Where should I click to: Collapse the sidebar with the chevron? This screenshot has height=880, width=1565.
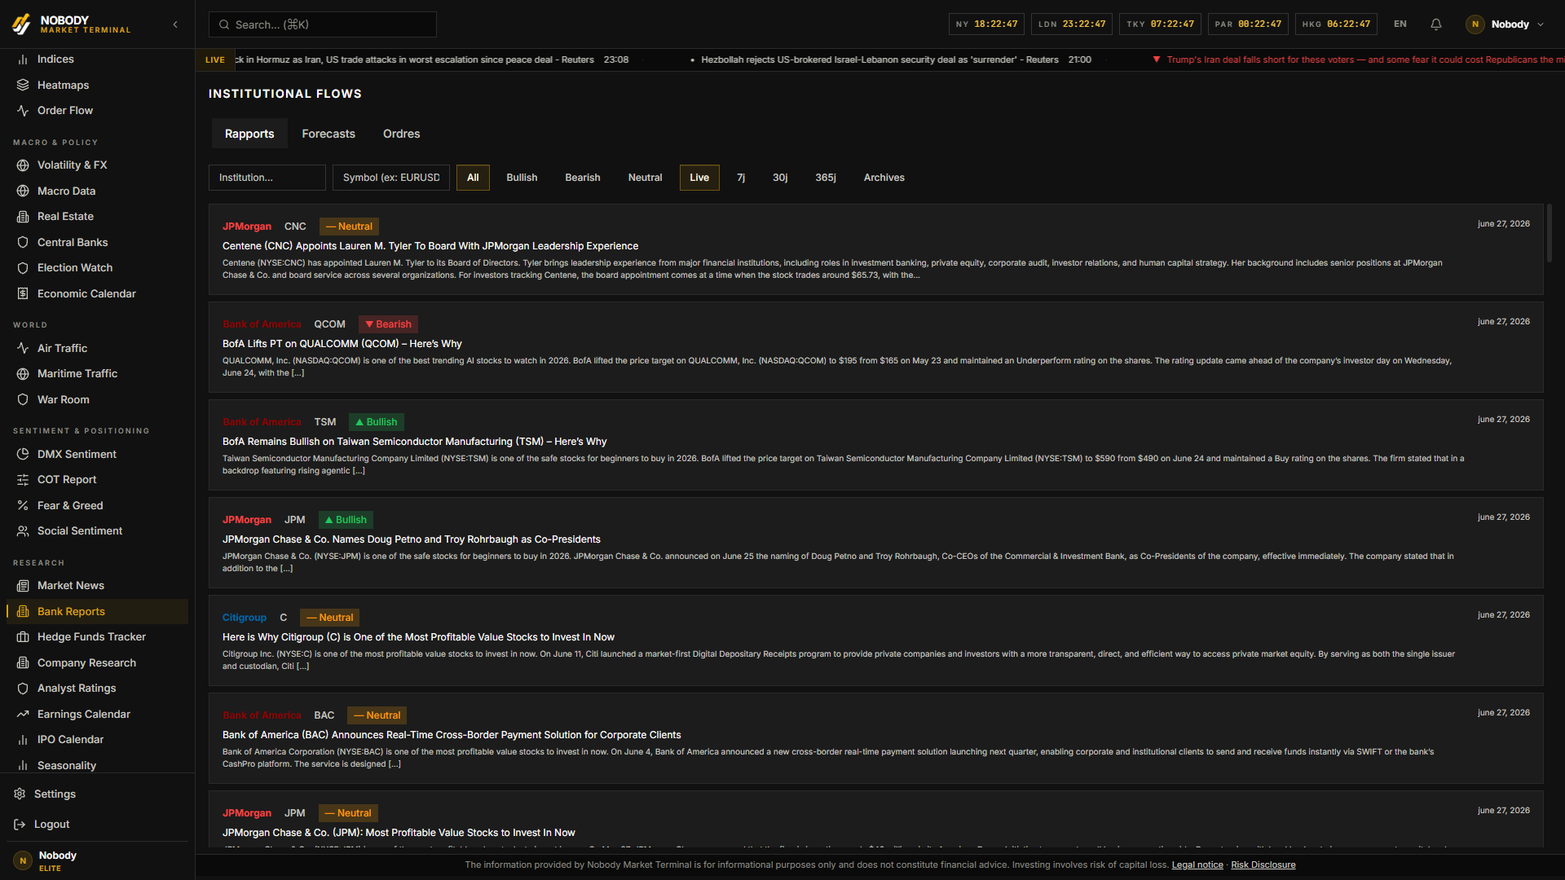(175, 24)
